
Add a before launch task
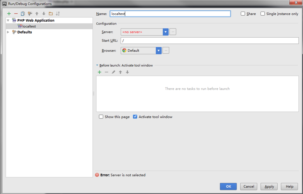pyautogui.click(x=100, y=72)
